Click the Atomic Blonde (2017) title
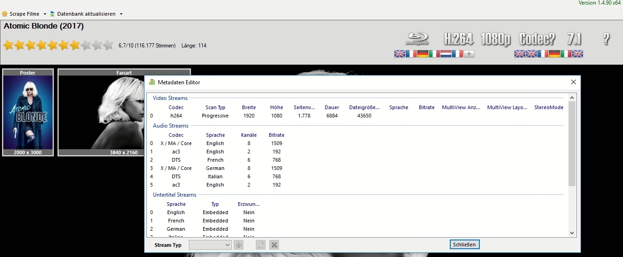 (x=43, y=26)
